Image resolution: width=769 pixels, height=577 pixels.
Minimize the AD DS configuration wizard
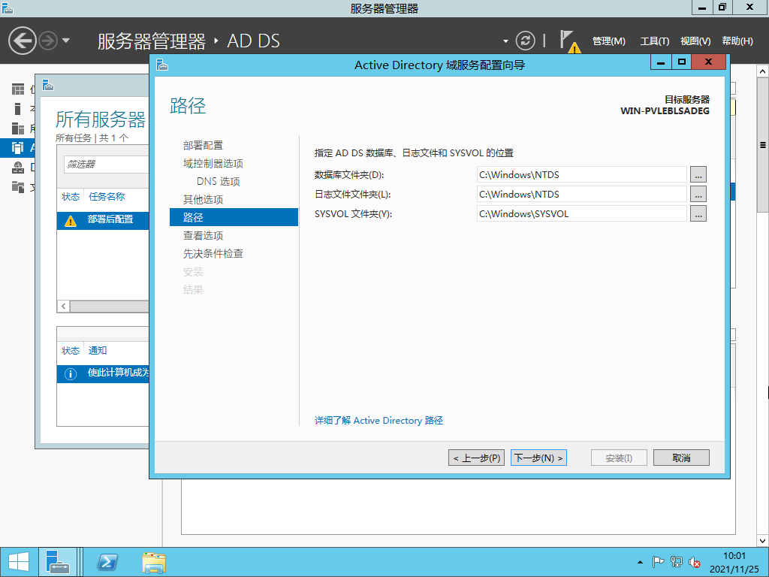click(x=661, y=62)
